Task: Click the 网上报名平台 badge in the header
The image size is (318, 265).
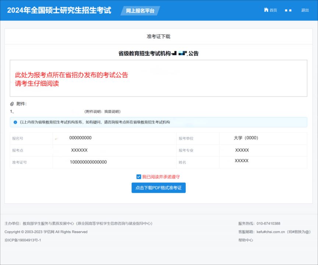Action: tap(139, 11)
